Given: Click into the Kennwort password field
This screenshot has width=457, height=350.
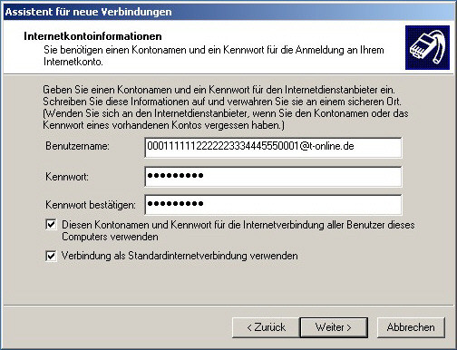Looking at the screenshot, I should pos(273,177).
